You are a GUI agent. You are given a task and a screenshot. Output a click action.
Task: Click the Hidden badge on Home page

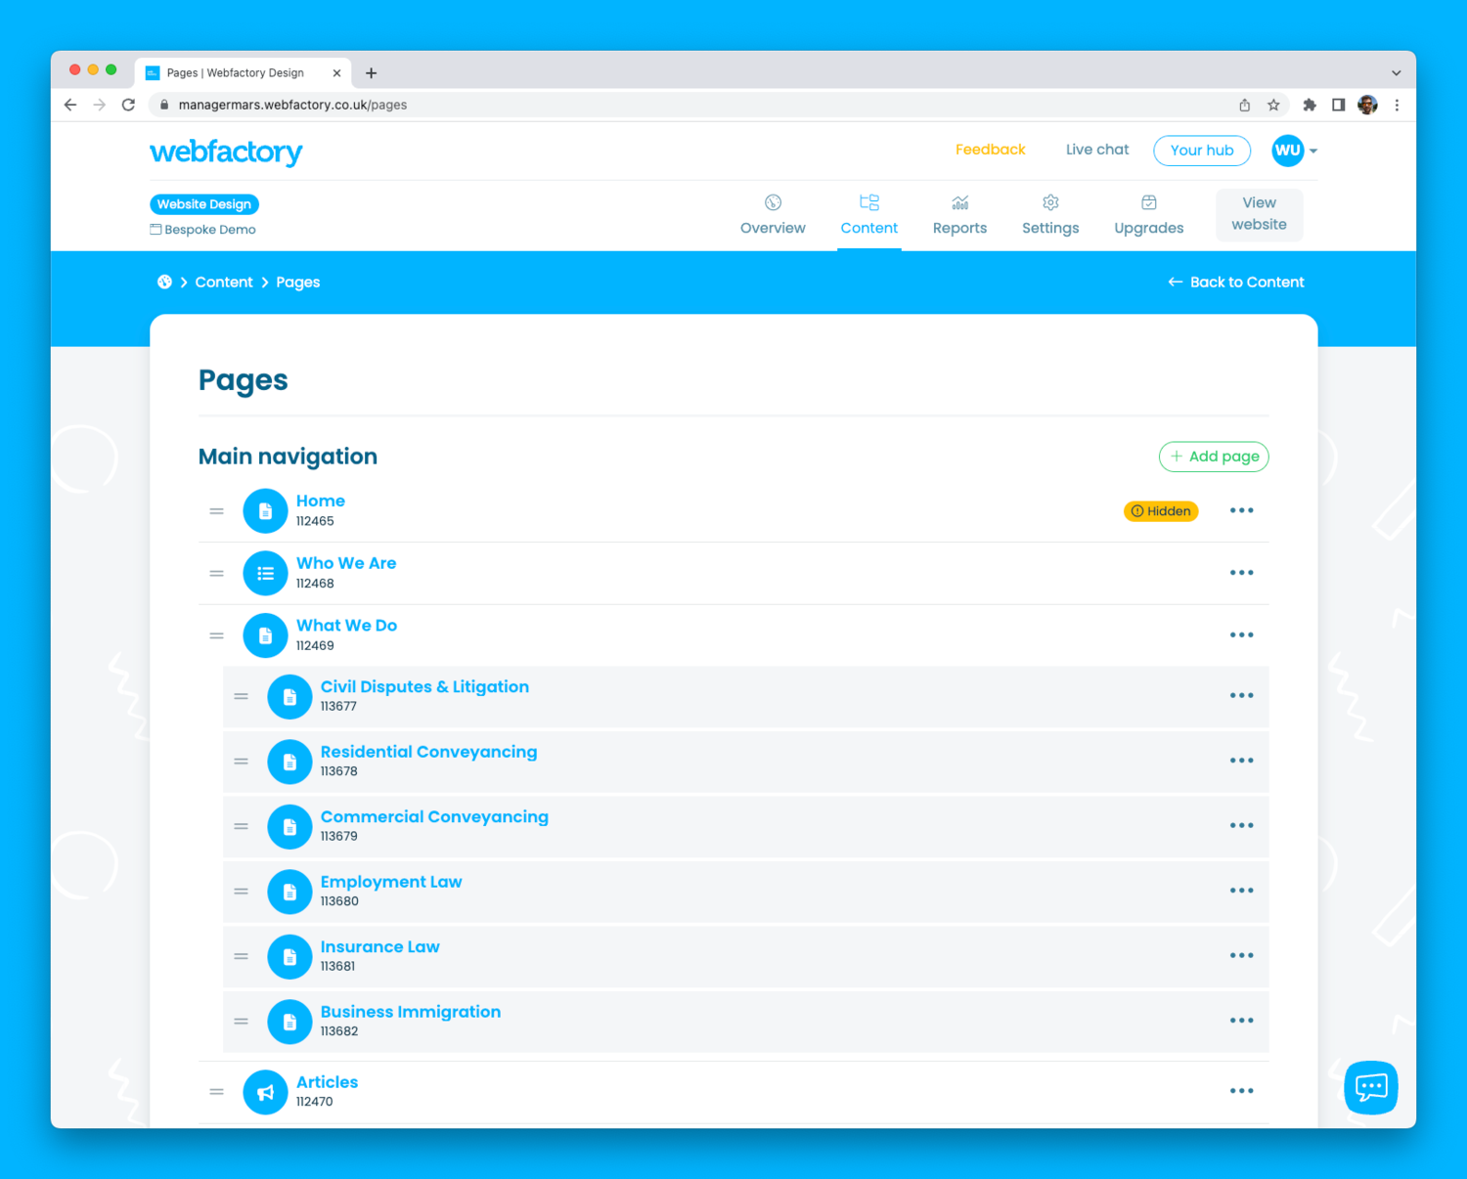coord(1160,511)
